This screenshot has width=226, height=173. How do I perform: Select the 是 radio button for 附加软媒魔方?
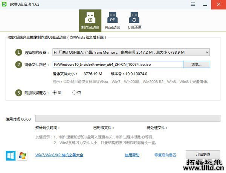[x=55, y=93]
